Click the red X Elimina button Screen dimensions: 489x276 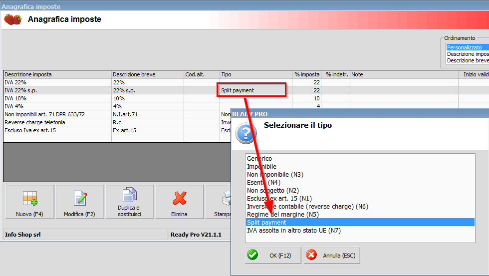pyautogui.click(x=179, y=202)
